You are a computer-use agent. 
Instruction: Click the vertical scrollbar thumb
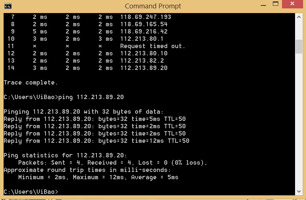tap(299, 47)
